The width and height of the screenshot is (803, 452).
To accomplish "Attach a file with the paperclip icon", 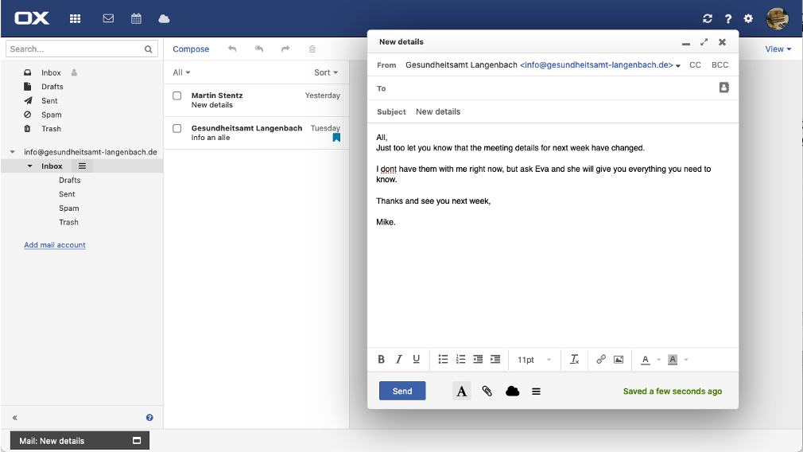I will (x=487, y=392).
